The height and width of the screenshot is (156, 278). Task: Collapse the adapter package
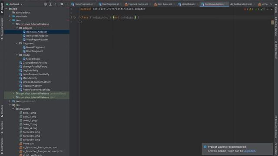[17, 28]
